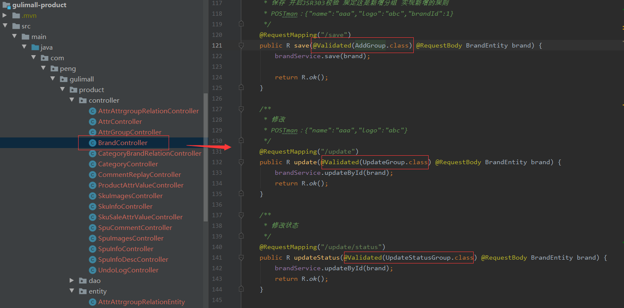
Task: Click class icon of AttrAttrgroupRelationEntity
Action: tap(92, 302)
